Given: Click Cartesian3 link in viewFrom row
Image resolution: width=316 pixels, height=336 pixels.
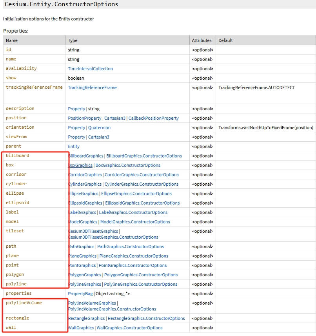Looking at the screenshot, I should coord(99,137).
